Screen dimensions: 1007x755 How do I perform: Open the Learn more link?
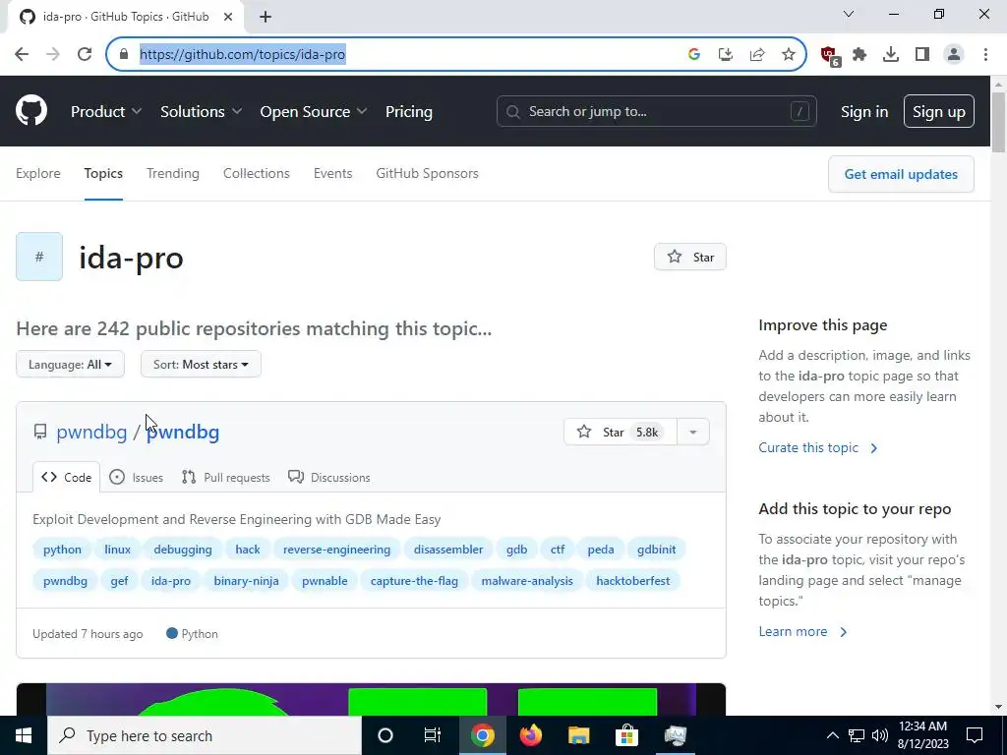(x=802, y=632)
